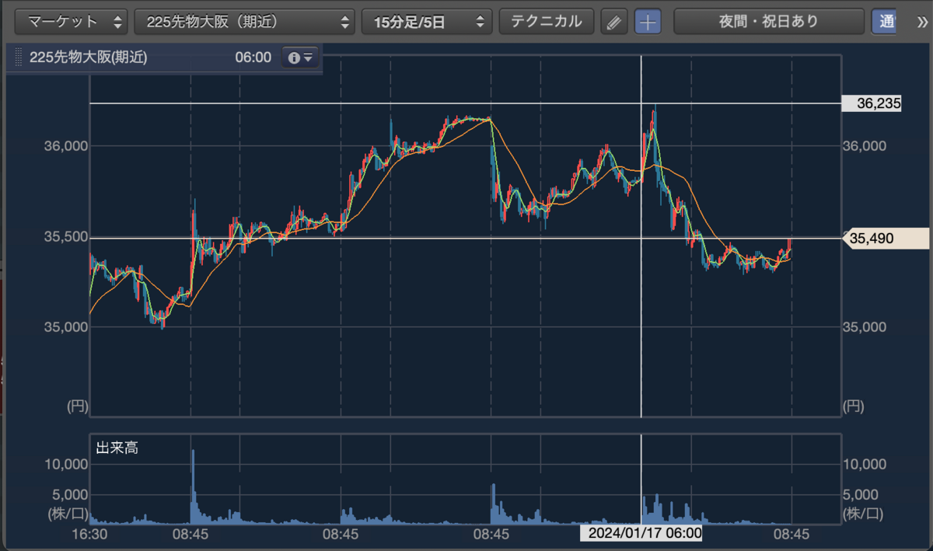933x551 pixels.
Task: Click the last 08:45 time axis label
Action: pyautogui.click(x=791, y=535)
